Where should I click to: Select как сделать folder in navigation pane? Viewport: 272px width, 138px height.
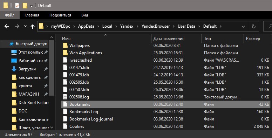(29, 77)
